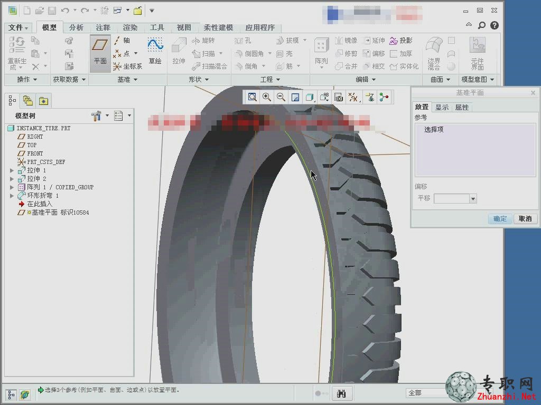Select the Sweep (扫描) tool
This screenshot has height=405, width=541.
[204, 54]
